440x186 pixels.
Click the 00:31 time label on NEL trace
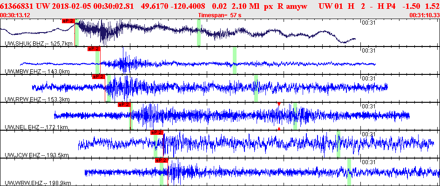point(368,106)
